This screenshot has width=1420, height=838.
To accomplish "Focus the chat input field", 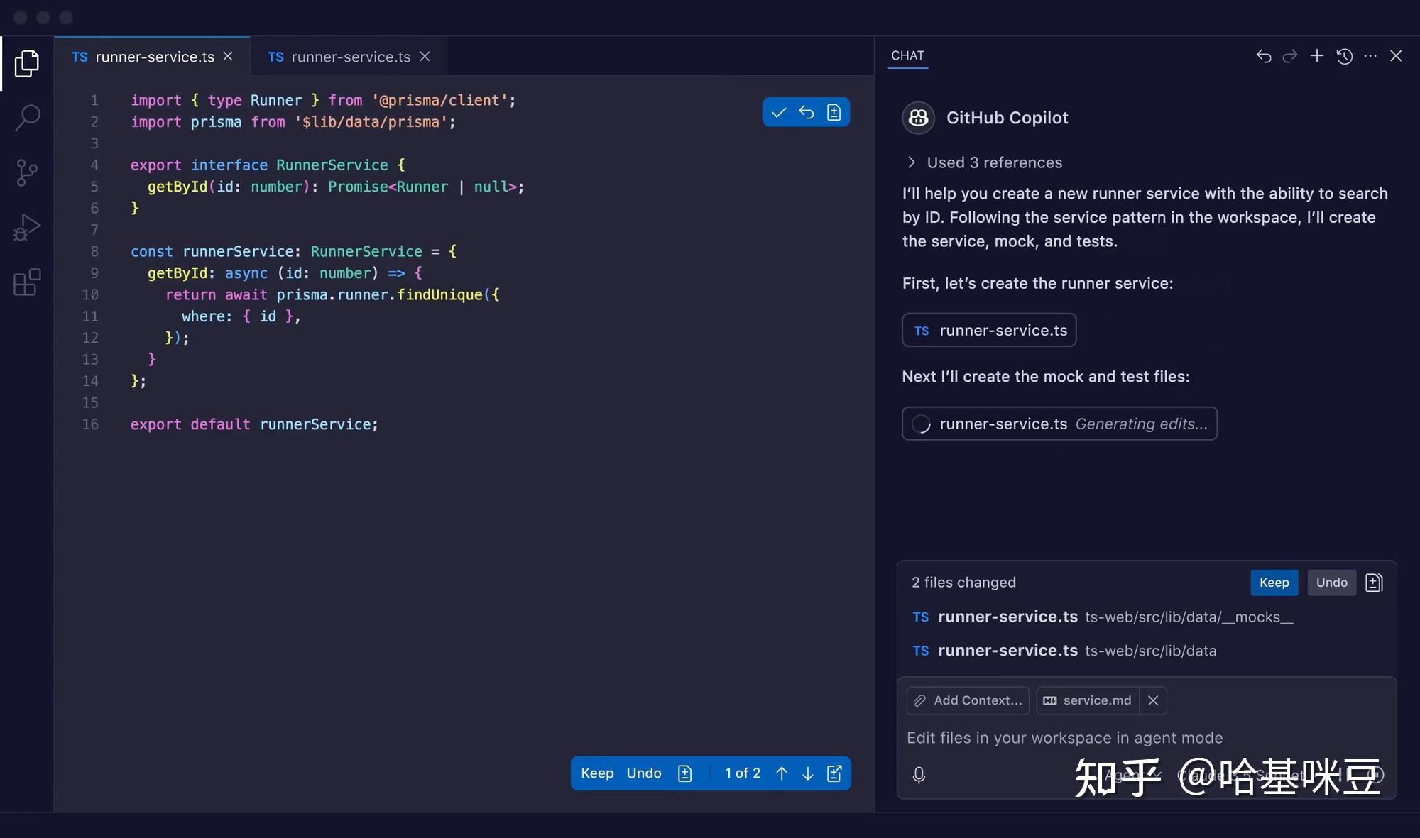I will tap(1146, 738).
